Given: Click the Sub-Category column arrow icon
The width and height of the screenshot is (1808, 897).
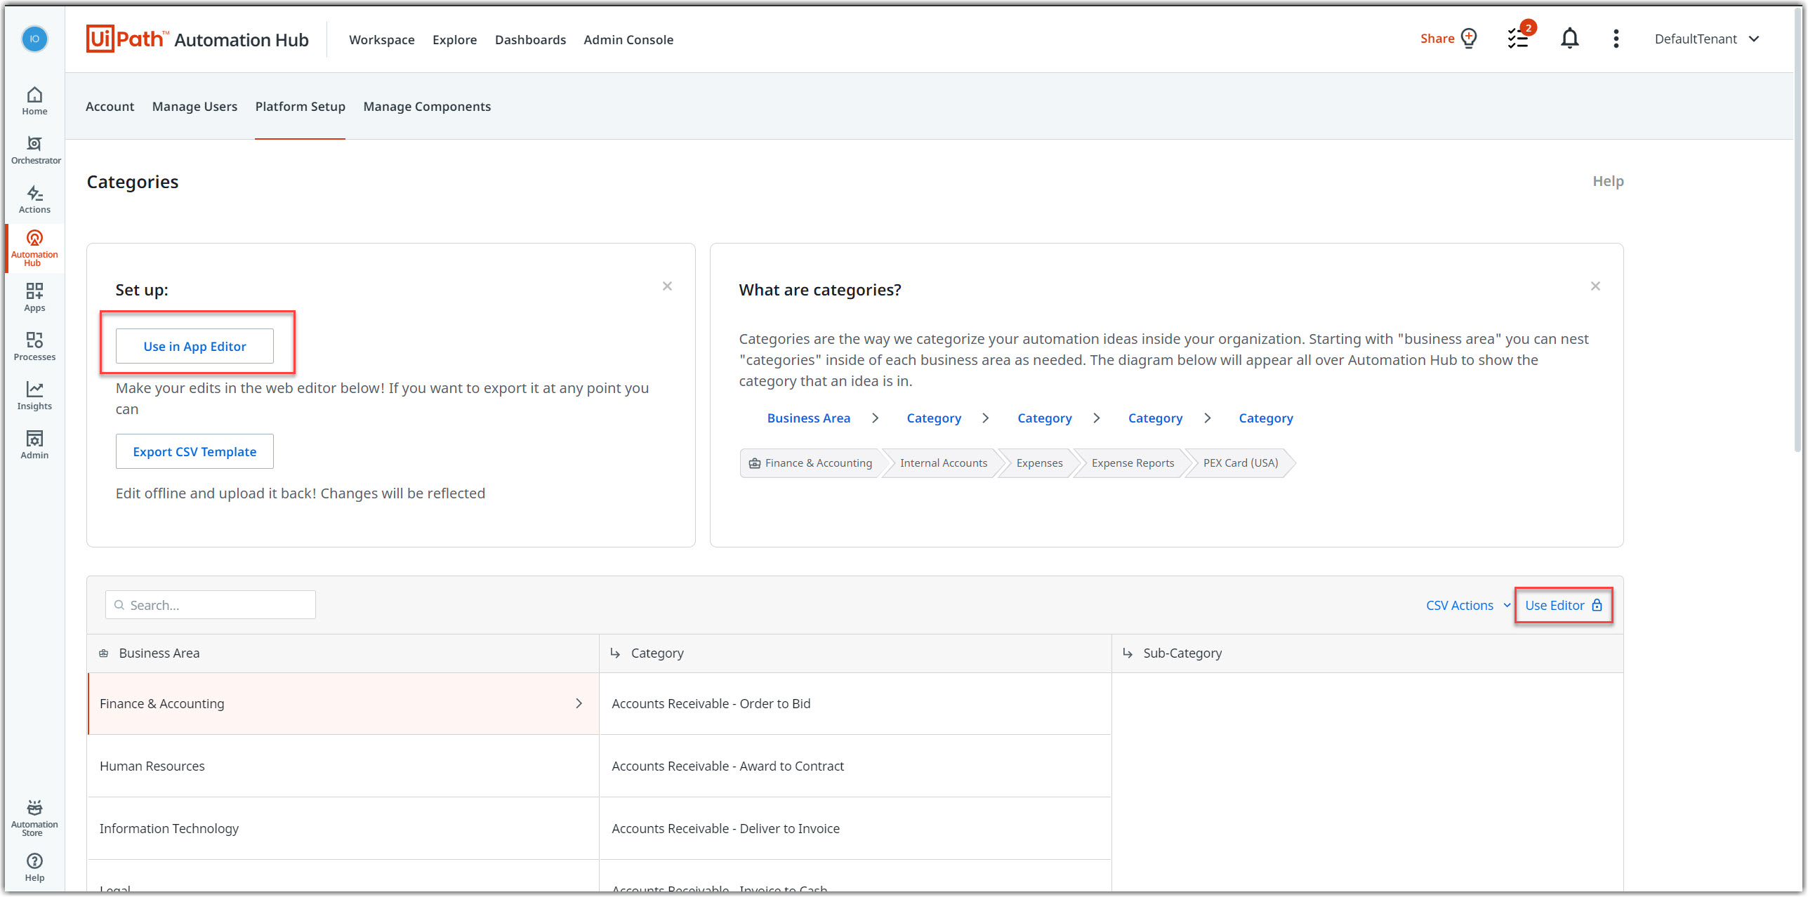Looking at the screenshot, I should click(1128, 653).
